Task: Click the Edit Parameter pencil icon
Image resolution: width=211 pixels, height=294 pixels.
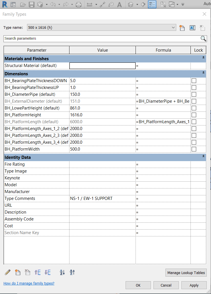Action: [8, 272]
